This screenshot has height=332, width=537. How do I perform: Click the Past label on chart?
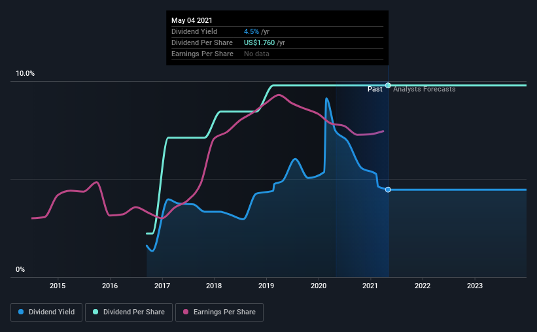375,90
